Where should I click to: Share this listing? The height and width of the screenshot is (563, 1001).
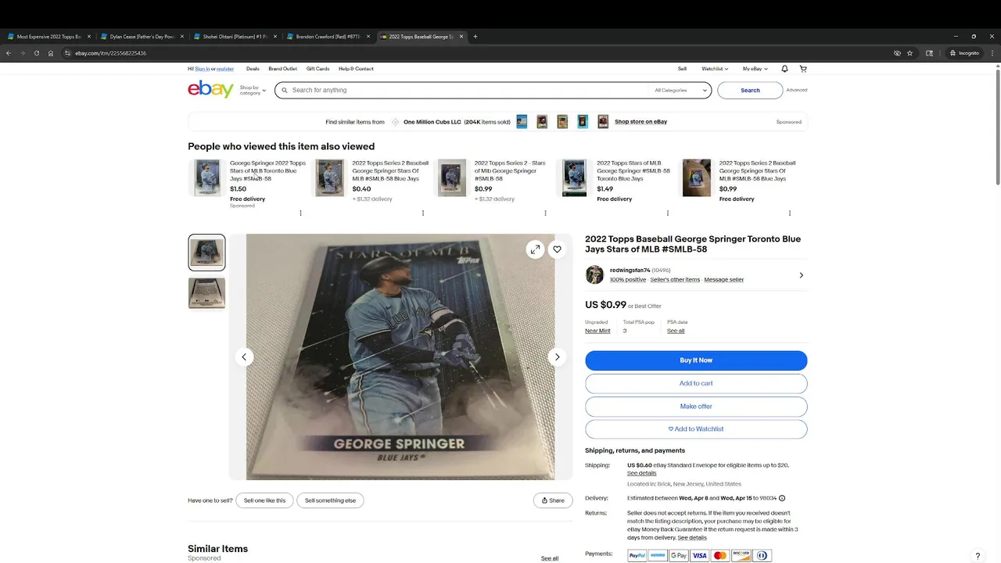coord(553,500)
